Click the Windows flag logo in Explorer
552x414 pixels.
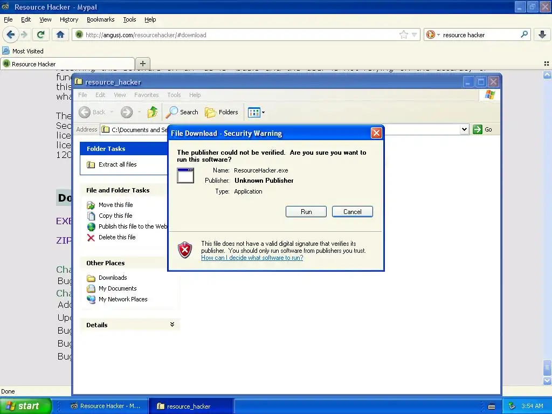point(489,95)
